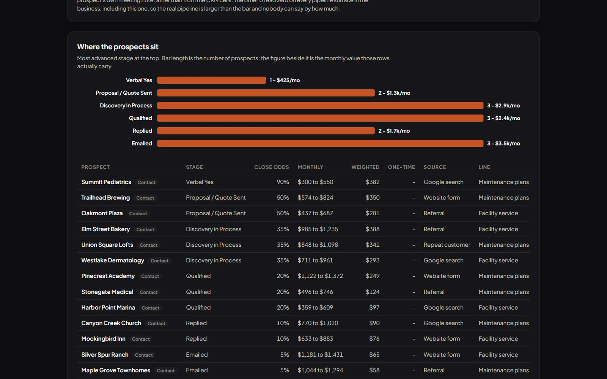Select the Mockingbird Inn prospect name

click(x=103, y=338)
